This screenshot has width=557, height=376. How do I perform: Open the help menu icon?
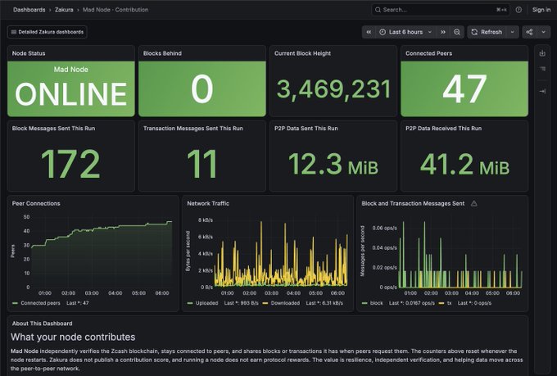[x=519, y=10]
